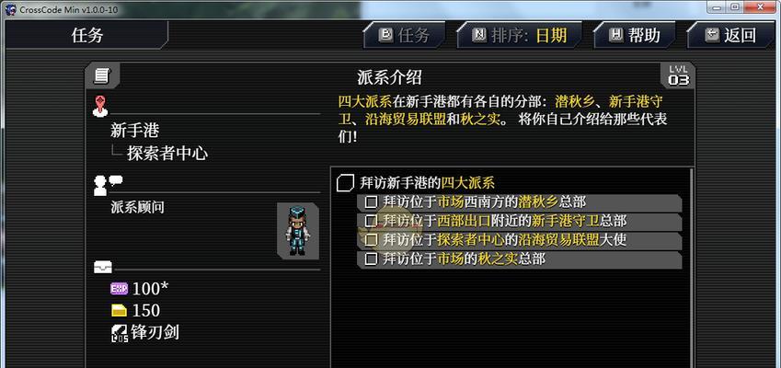The image size is (781, 368).
Task: Click the 派系顾问 character portrait
Action: point(298,231)
